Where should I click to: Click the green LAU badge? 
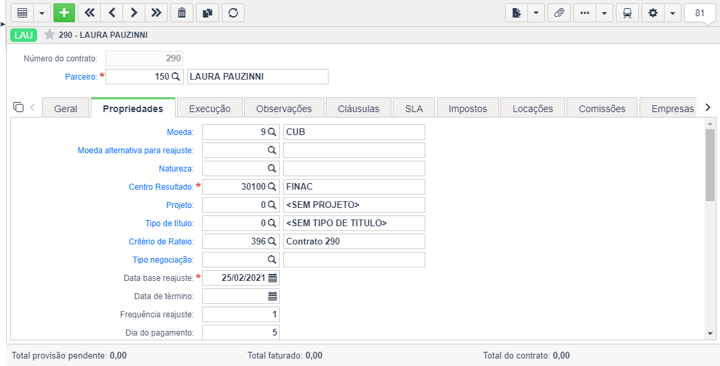tap(24, 35)
